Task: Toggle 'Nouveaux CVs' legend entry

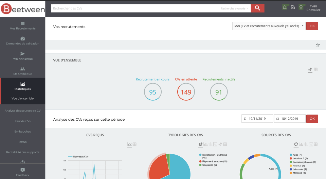Action: (78, 157)
